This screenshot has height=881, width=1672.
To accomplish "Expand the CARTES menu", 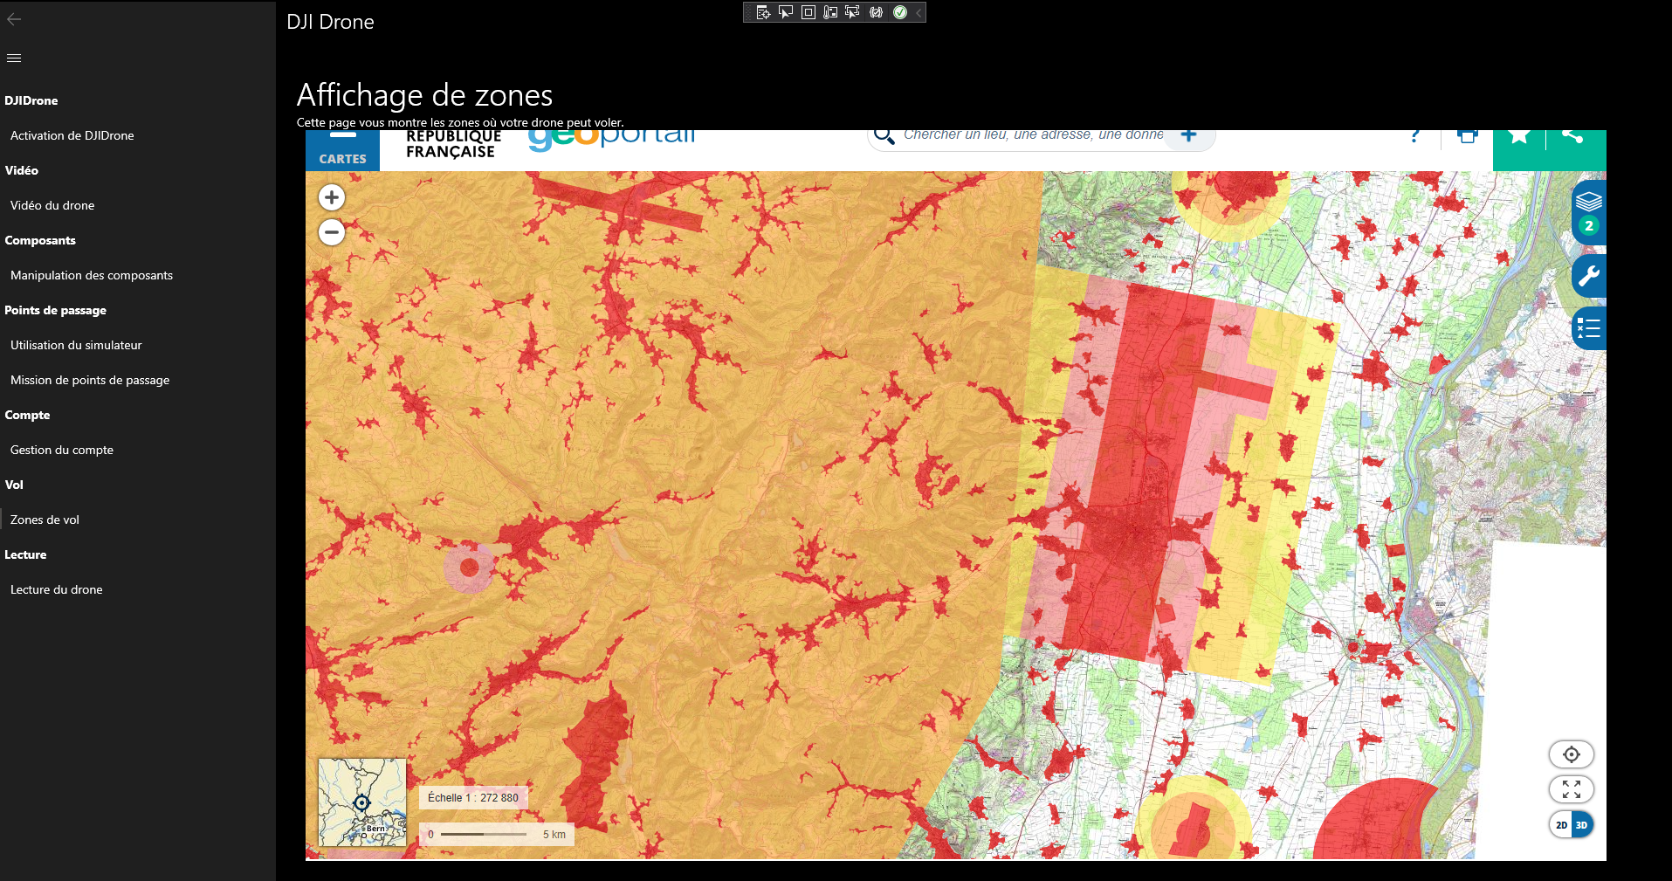I will [342, 150].
